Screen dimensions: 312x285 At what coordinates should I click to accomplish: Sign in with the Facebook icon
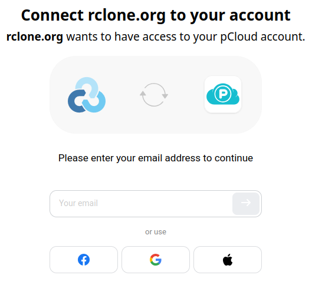coord(84,260)
